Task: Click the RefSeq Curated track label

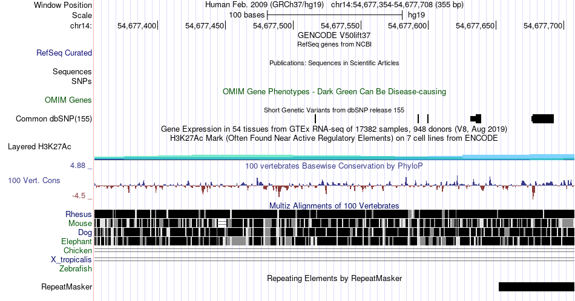Action: 64,53
